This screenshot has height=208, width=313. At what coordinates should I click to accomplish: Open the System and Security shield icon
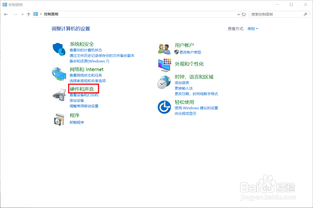(59, 49)
